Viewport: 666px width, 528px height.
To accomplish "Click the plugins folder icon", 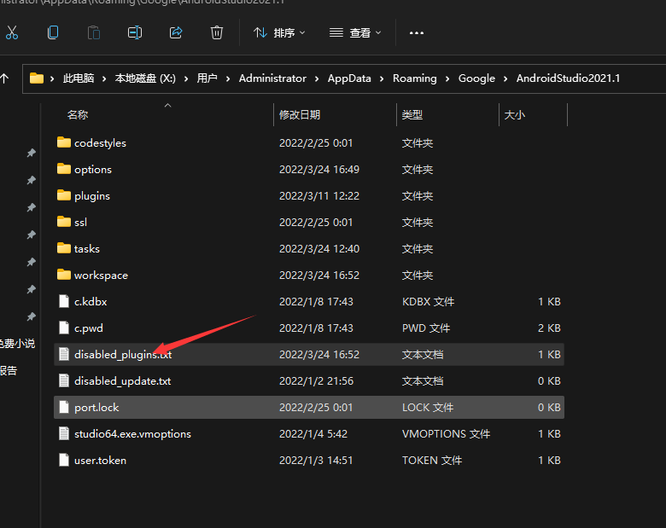I will pos(64,194).
